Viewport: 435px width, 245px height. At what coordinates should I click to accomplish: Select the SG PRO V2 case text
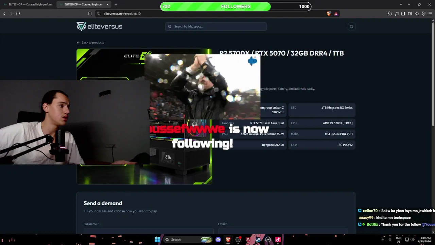(x=345, y=145)
